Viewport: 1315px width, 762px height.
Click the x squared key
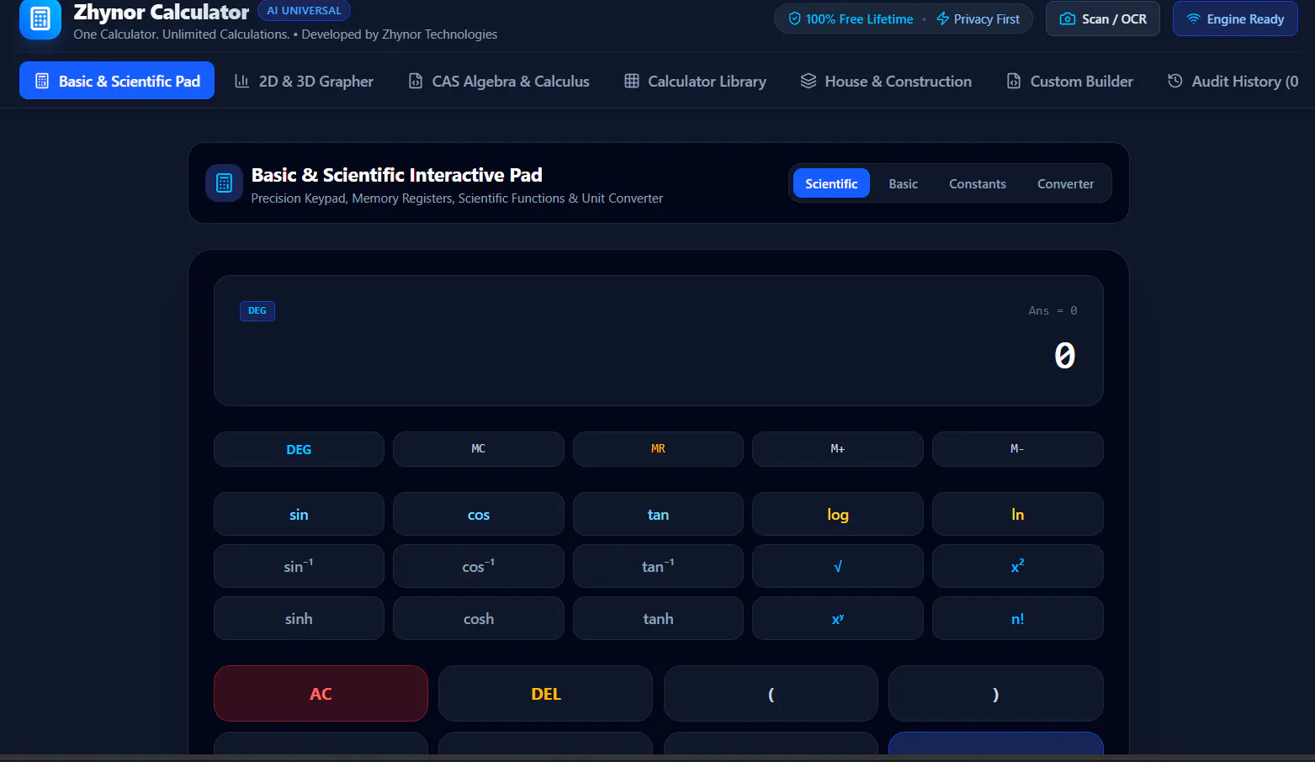coord(1017,566)
